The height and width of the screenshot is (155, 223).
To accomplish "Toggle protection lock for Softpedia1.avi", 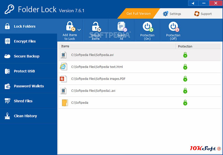I will [185, 91].
